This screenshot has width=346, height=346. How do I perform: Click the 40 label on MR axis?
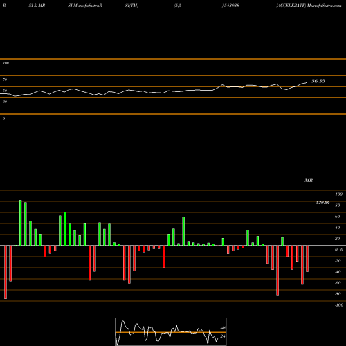pyautogui.click(x=338, y=228)
